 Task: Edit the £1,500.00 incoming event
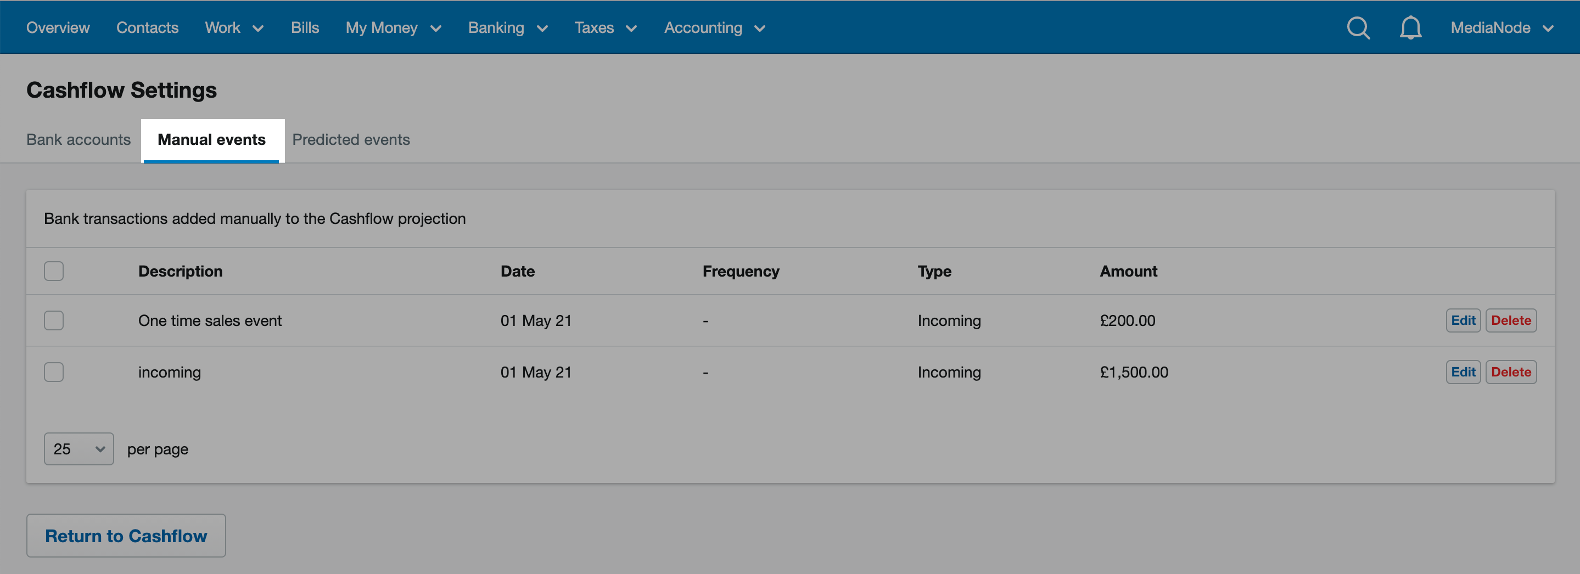tap(1463, 372)
